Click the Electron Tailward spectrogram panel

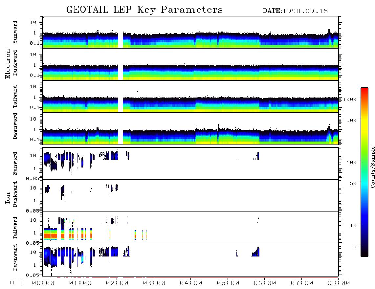[190, 97]
